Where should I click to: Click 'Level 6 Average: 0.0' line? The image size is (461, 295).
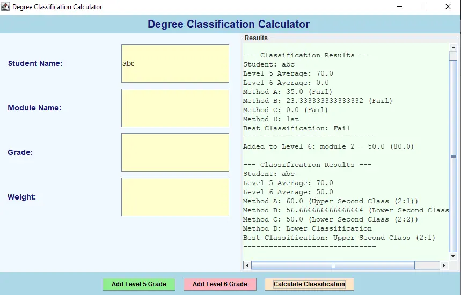(286, 83)
